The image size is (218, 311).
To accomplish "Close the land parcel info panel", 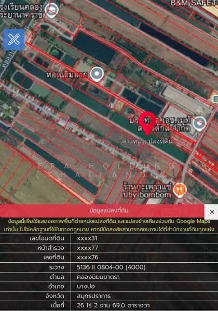I will pyautogui.click(x=212, y=211).
